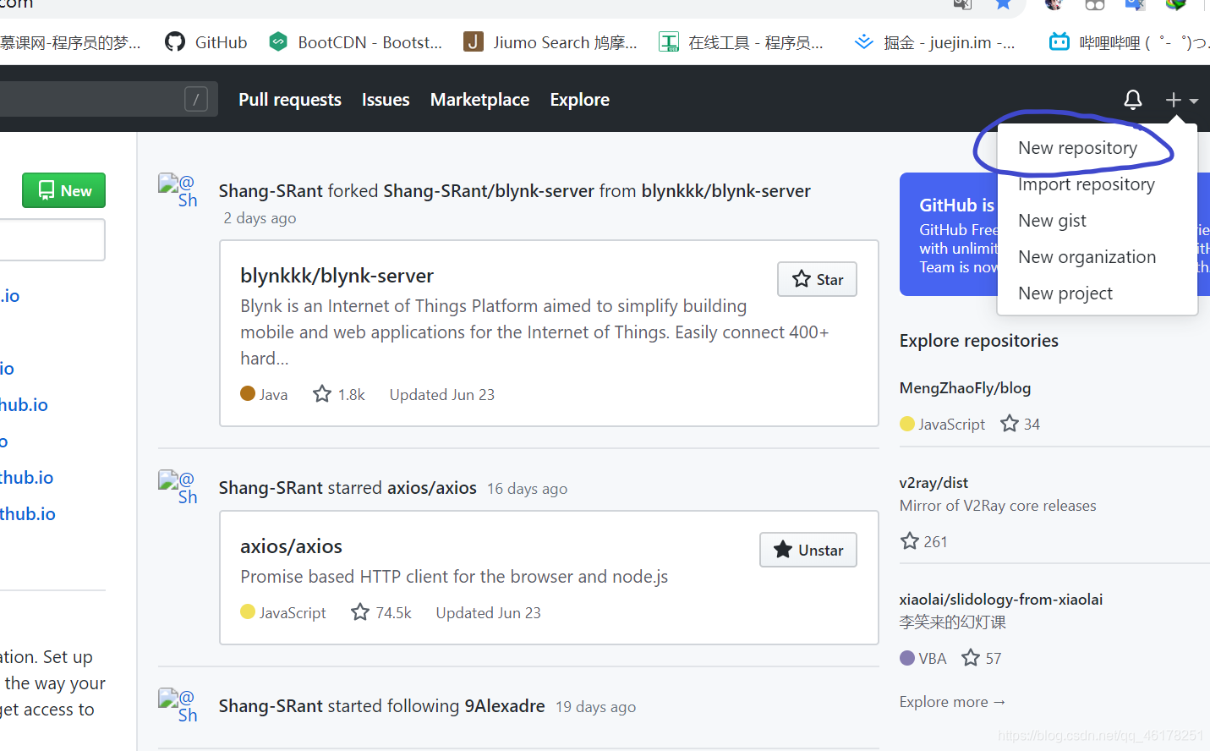Open Shang-SRant/blynk-server fork link
The width and height of the screenshot is (1210, 751).
click(x=489, y=191)
